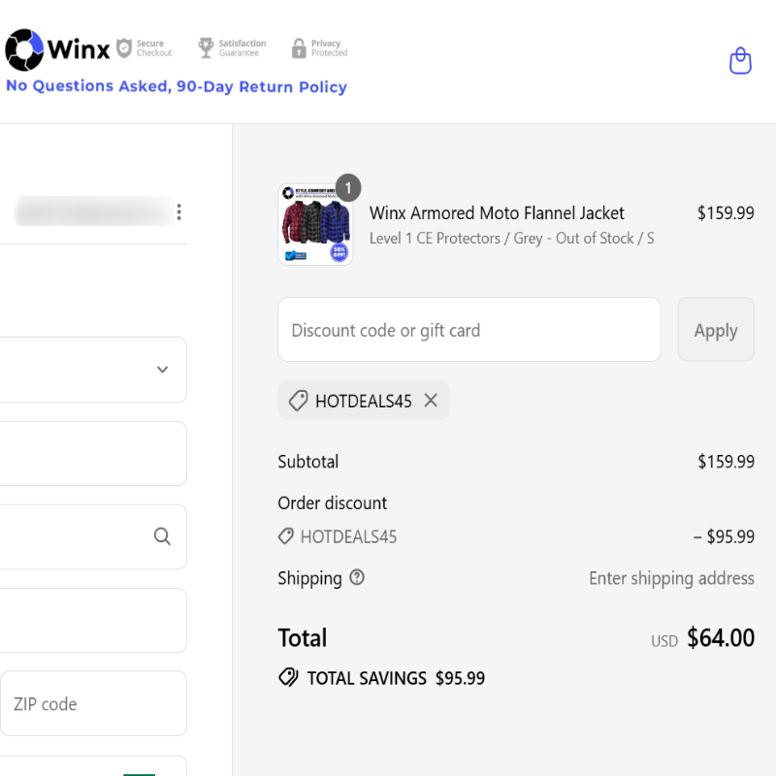This screenshot has width=776, height=776.
Task: Expand the country dropdown chevron
Action: 162,370
